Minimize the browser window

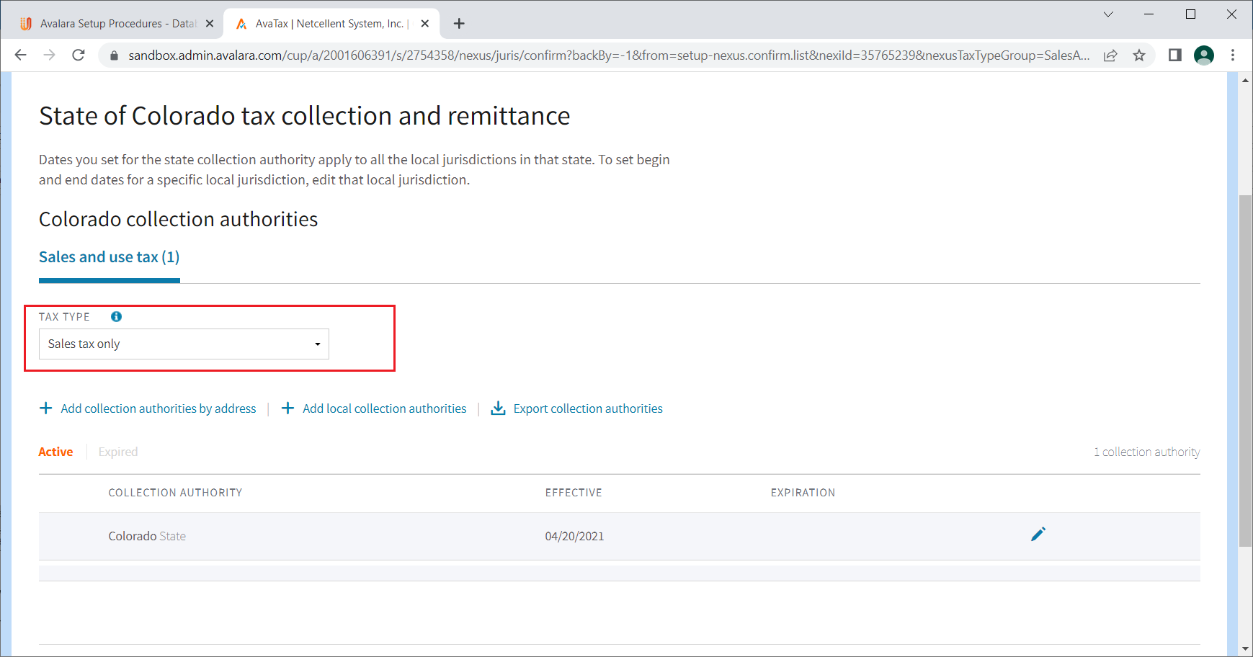tap(1149, 14)
